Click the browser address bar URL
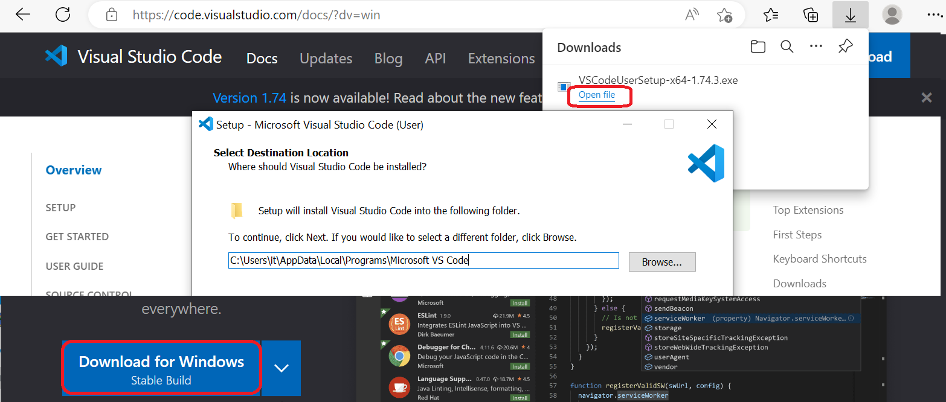Image resolution: width=946 pixels, height=402 pixels. pyautogui.click(x=257, y=14)
